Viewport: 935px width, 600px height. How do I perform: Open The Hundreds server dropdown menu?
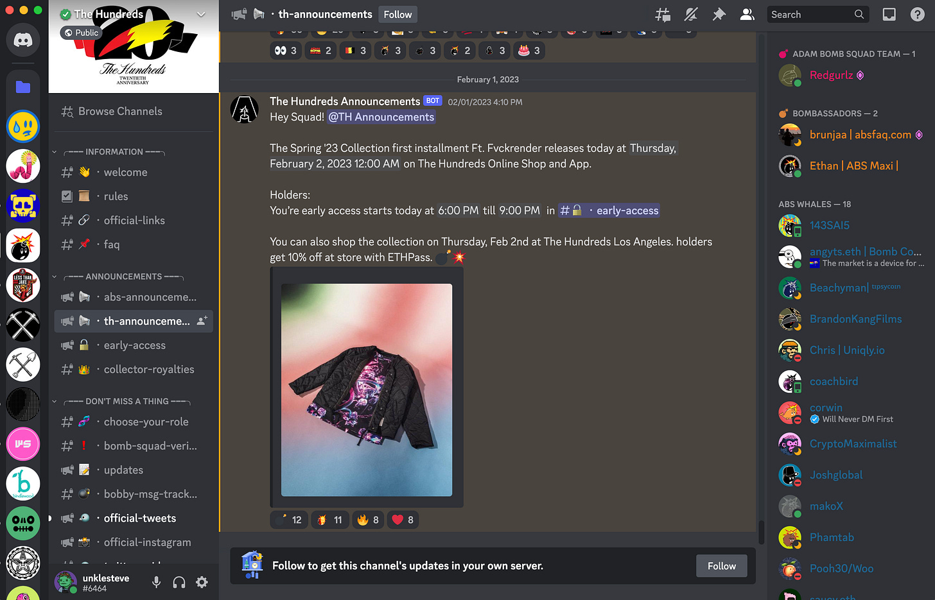(201, 14)
